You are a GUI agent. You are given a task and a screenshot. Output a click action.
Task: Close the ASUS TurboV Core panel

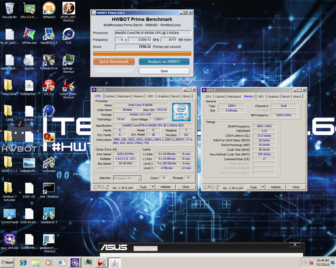(x=295, y=244)
